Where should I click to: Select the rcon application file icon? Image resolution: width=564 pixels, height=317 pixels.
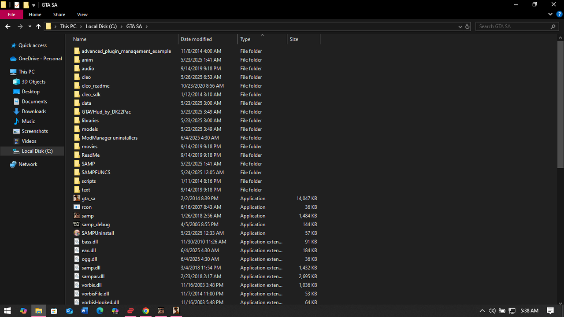77,207
